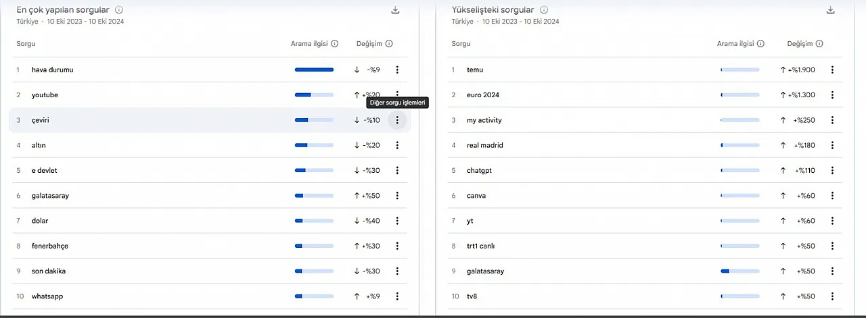Click the -%40 change value for dolar
This screenshot has height=318, width=866.
[x=371, y=221]
